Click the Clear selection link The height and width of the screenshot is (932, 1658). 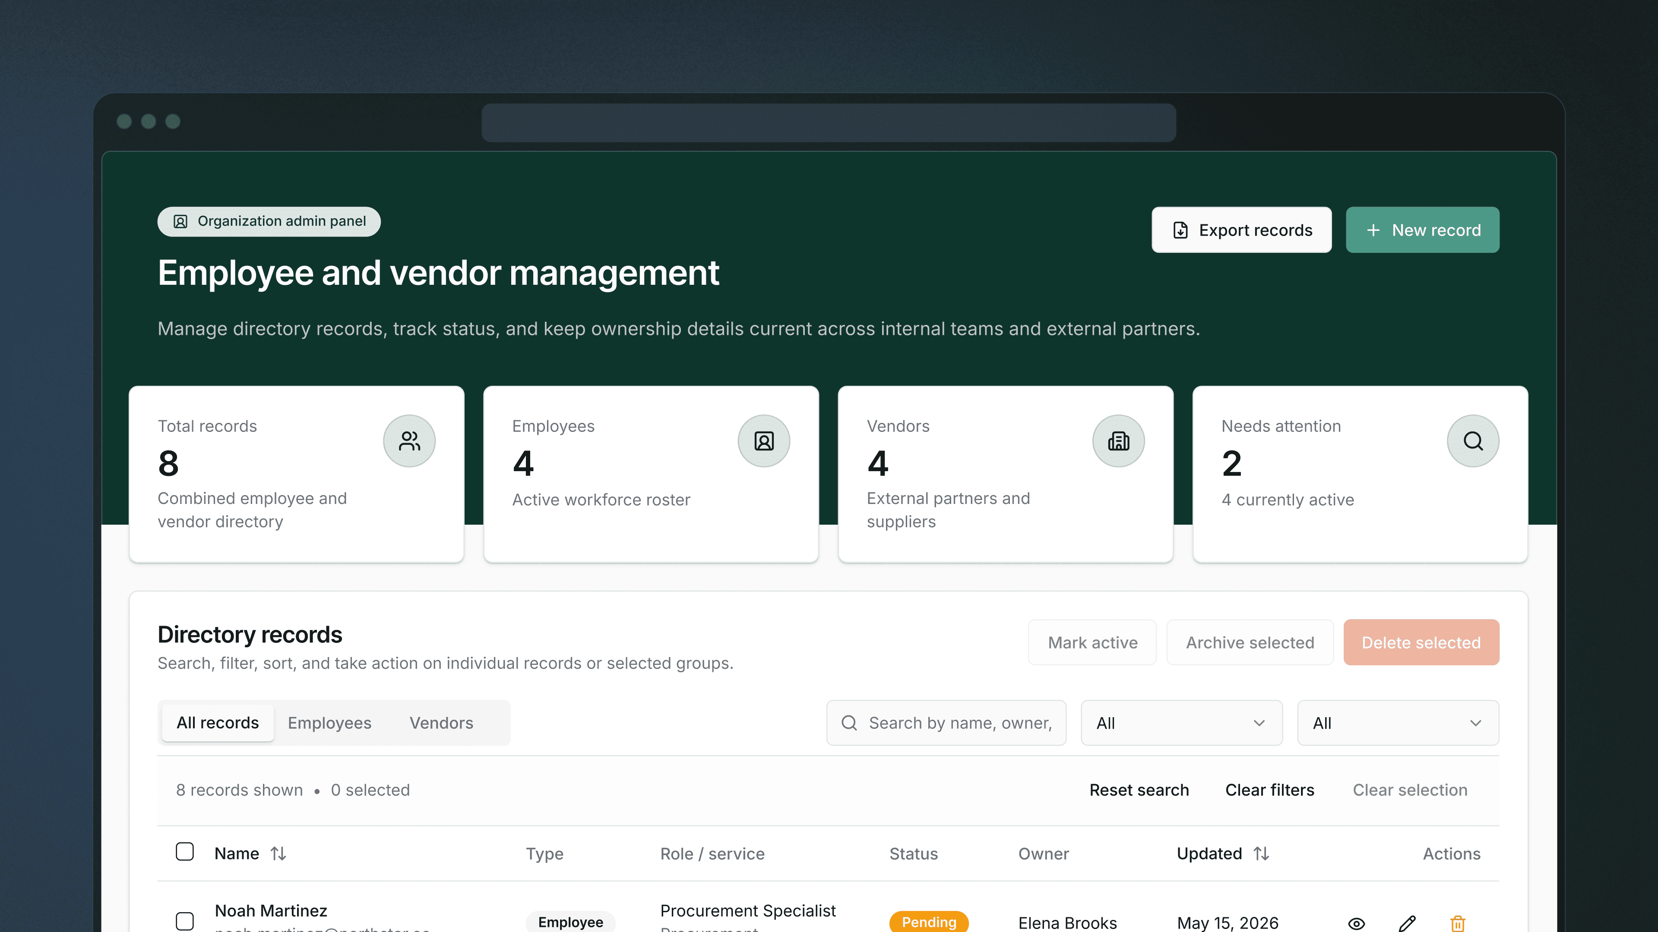pyautogui.click(x=1410, y=790)
